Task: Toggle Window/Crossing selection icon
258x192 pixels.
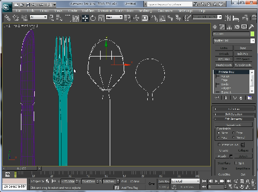Action: [x=75, y=18]
